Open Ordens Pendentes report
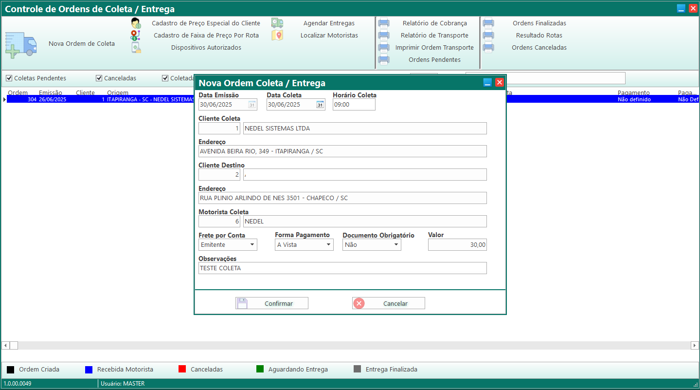 pos(434,59)
